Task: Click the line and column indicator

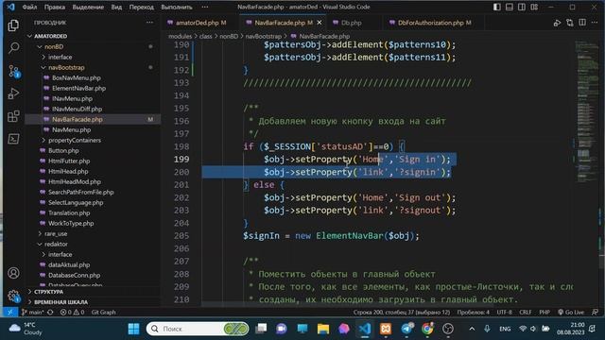Action: coord(402,312)
